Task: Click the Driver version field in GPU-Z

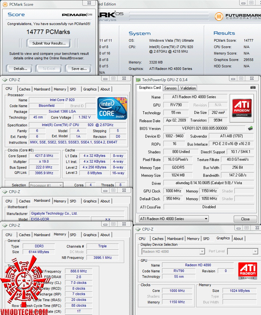Action: 209,183
